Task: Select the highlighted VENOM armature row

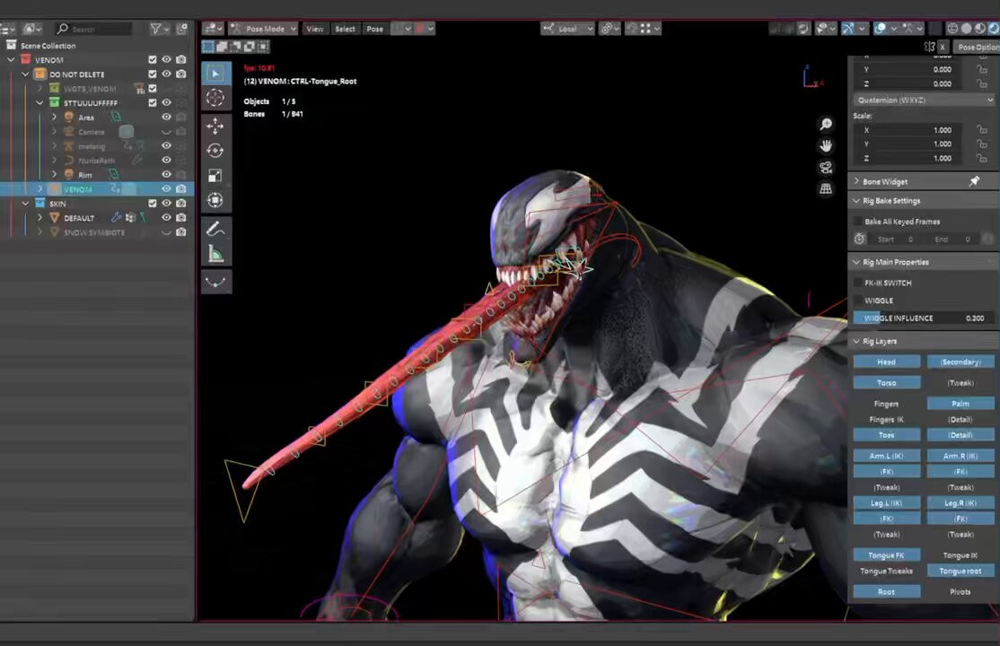Action: 97,188
